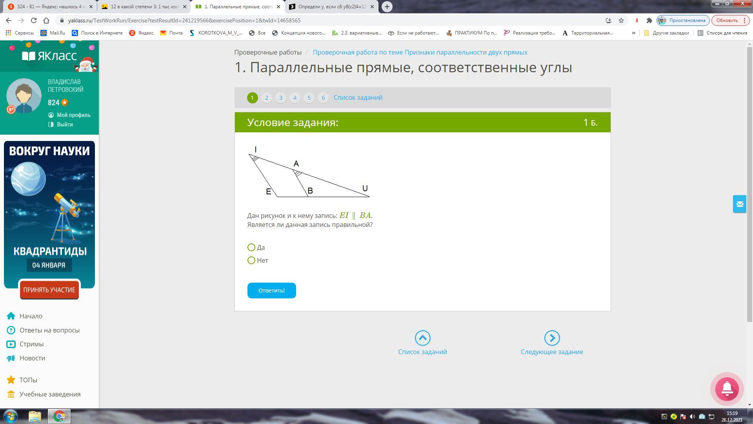Open the 'Почта' bookmark
The image size is (753, 424).
click(x=171, y=33)
